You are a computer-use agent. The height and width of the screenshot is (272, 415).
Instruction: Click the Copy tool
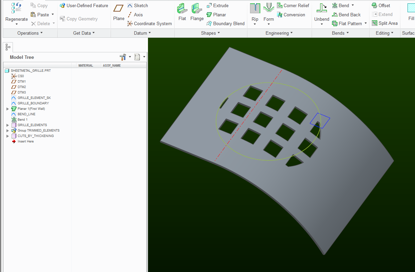(39, 5)
